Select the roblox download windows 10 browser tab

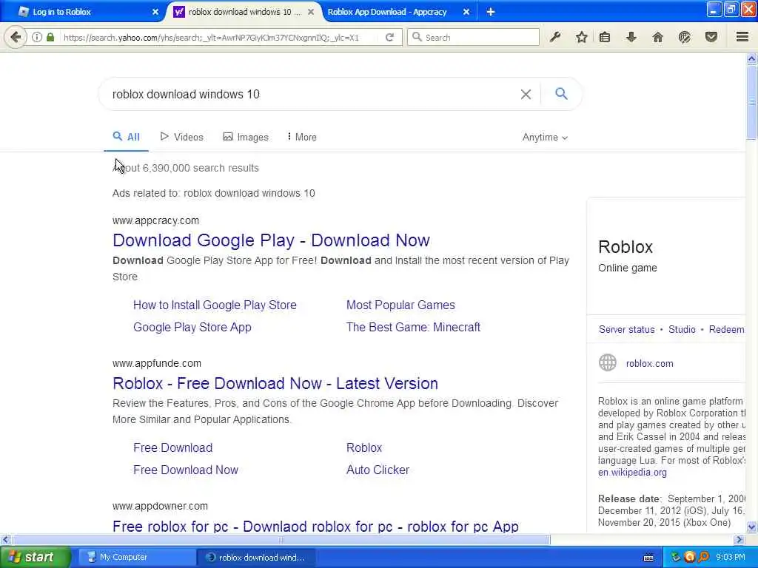click(244, 12)
